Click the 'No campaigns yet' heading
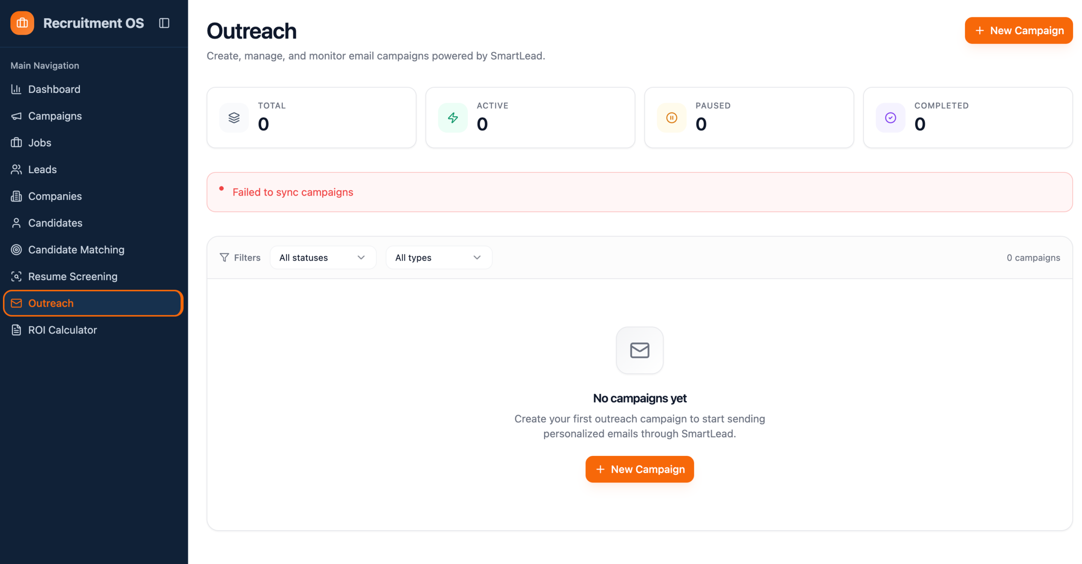Image resolution: width=1082 pixels, height=564 pixels. (x=639, y=398)
